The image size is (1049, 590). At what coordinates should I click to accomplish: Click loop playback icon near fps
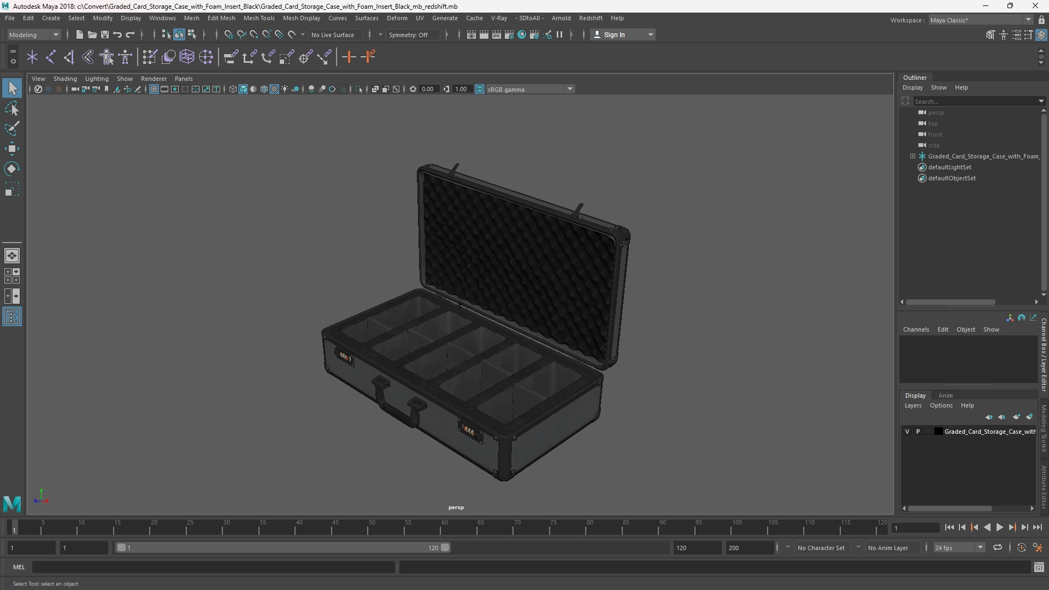pyautogui.click(x=997, y=547)
